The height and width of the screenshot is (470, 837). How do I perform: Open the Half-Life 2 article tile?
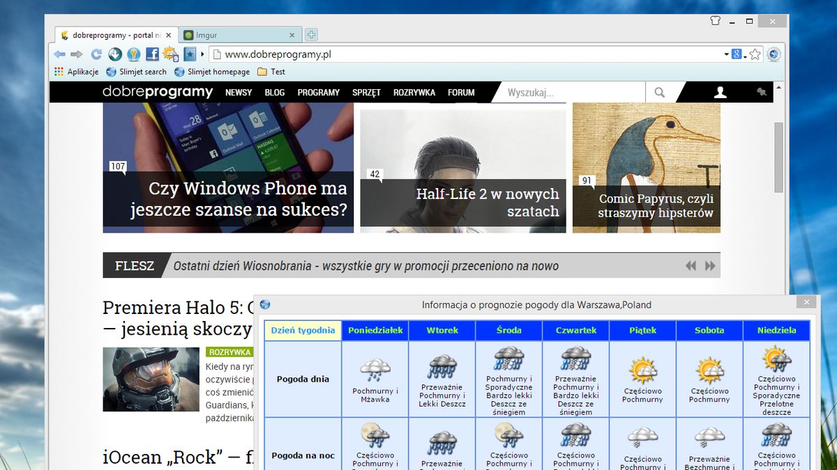463,171
